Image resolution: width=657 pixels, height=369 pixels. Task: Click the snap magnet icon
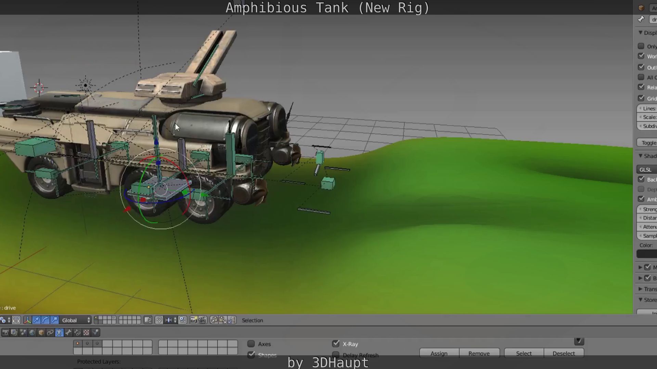pos(159,320)
